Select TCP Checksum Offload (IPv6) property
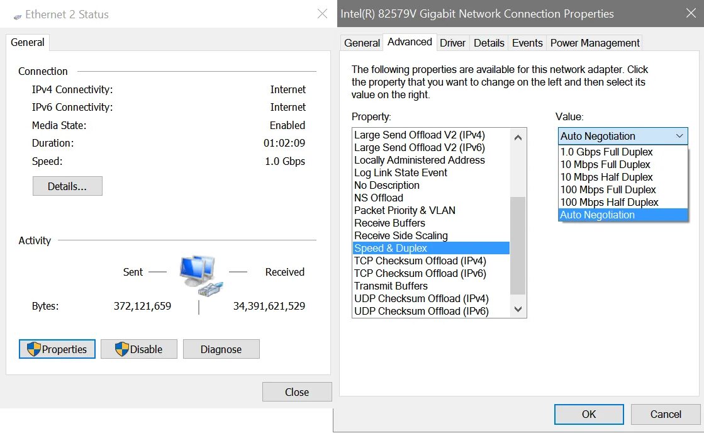 pyautogui.click(x=431, y=273)
